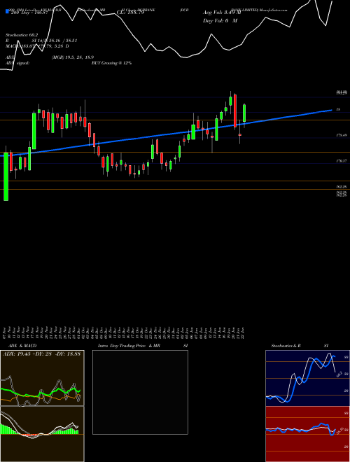
Task: Click the 173.49 price axis label
Action: 342,135
